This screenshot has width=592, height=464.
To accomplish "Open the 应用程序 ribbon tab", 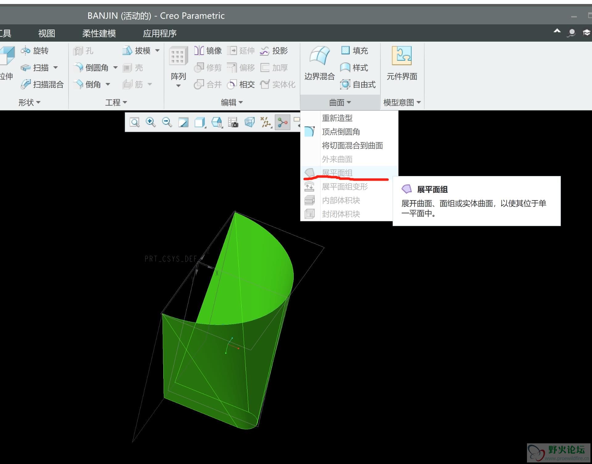I will tap(160, 33).
